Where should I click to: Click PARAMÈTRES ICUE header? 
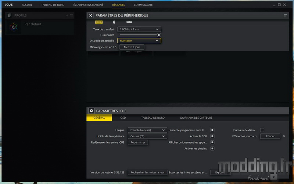click(111, 111)
